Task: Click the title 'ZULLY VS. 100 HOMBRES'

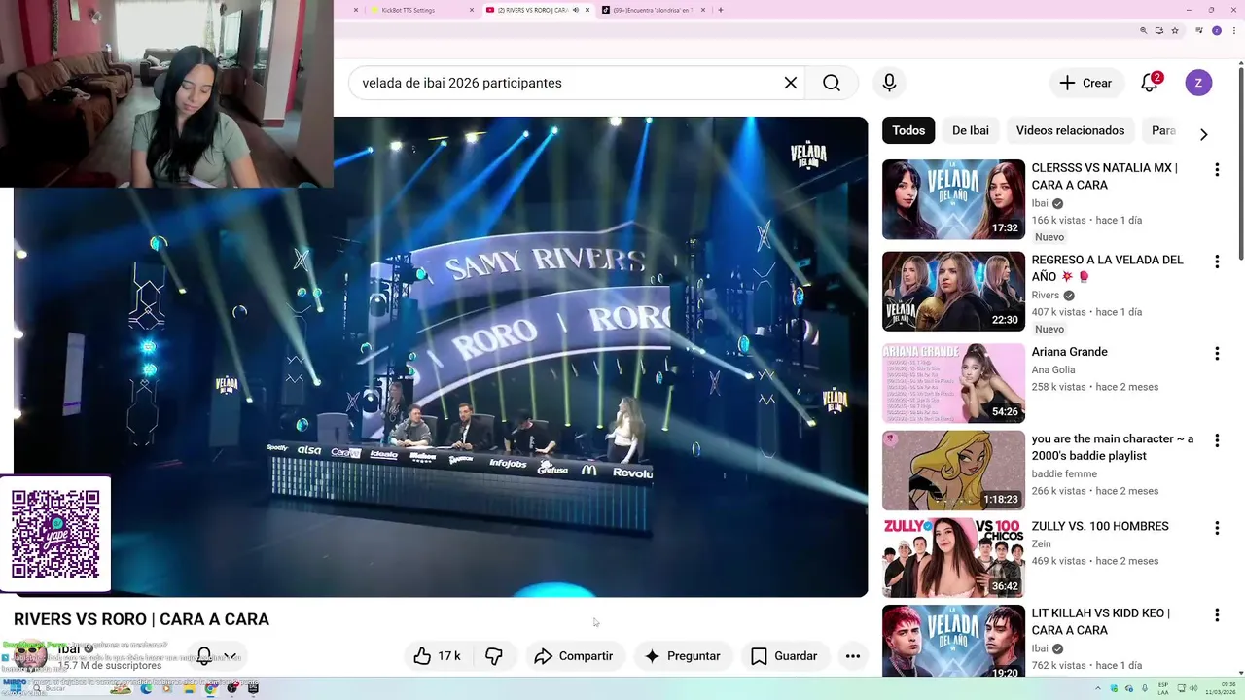Action: [x=1100, y=526]
